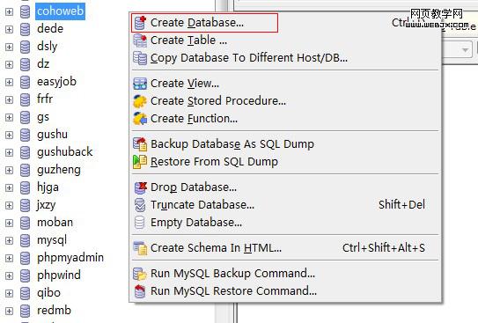Open the dropdown arrow at top right

point(465,49)
